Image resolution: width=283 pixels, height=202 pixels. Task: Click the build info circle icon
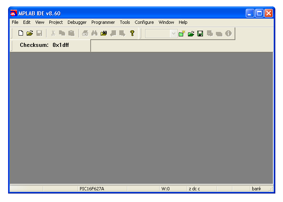228,34
